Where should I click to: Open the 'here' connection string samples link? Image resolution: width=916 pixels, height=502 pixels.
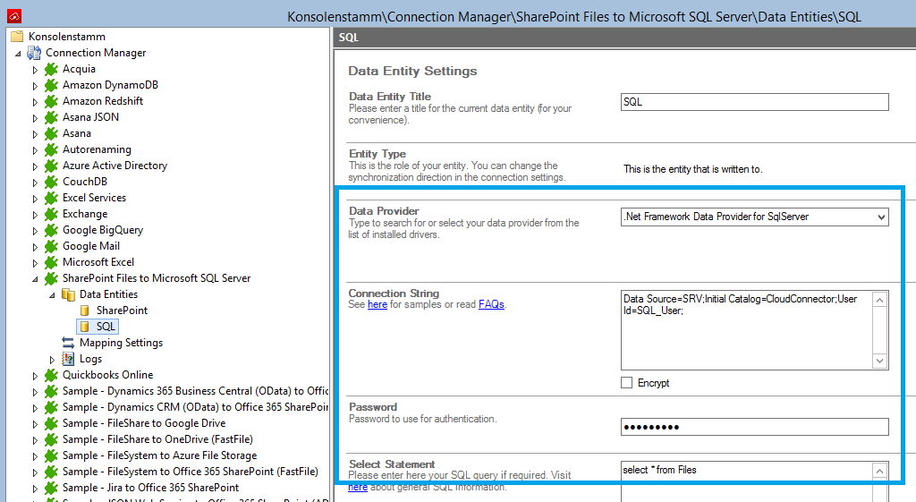tap(377, 304)
